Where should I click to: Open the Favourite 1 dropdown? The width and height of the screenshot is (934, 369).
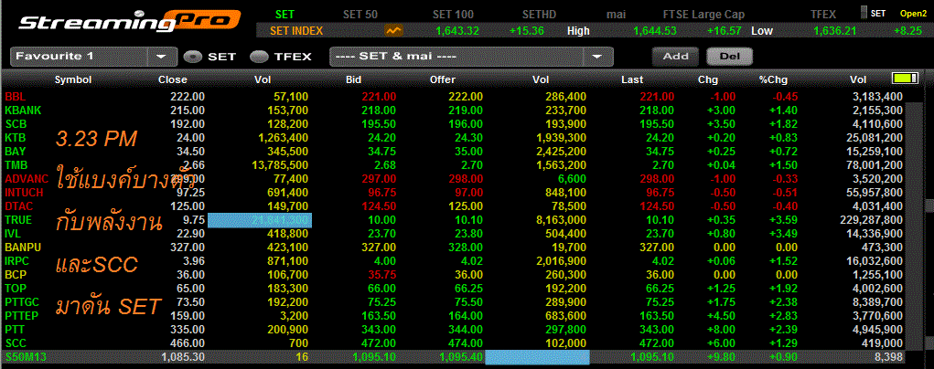tap(93, 57)
